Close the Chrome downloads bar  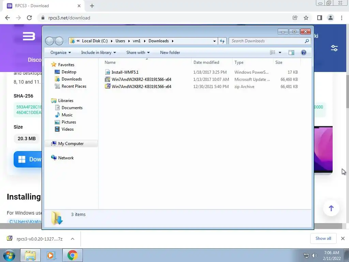343,238
